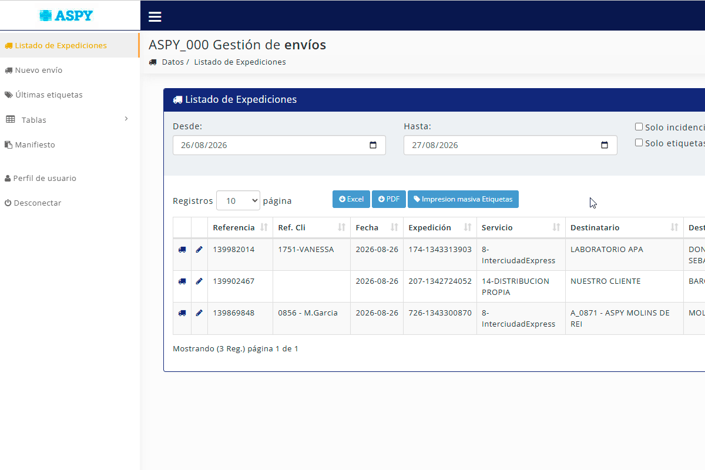Screen dimensions: 705x470
Task: Enable the Solo incidencias checkbox
Action: pos(639,127)
